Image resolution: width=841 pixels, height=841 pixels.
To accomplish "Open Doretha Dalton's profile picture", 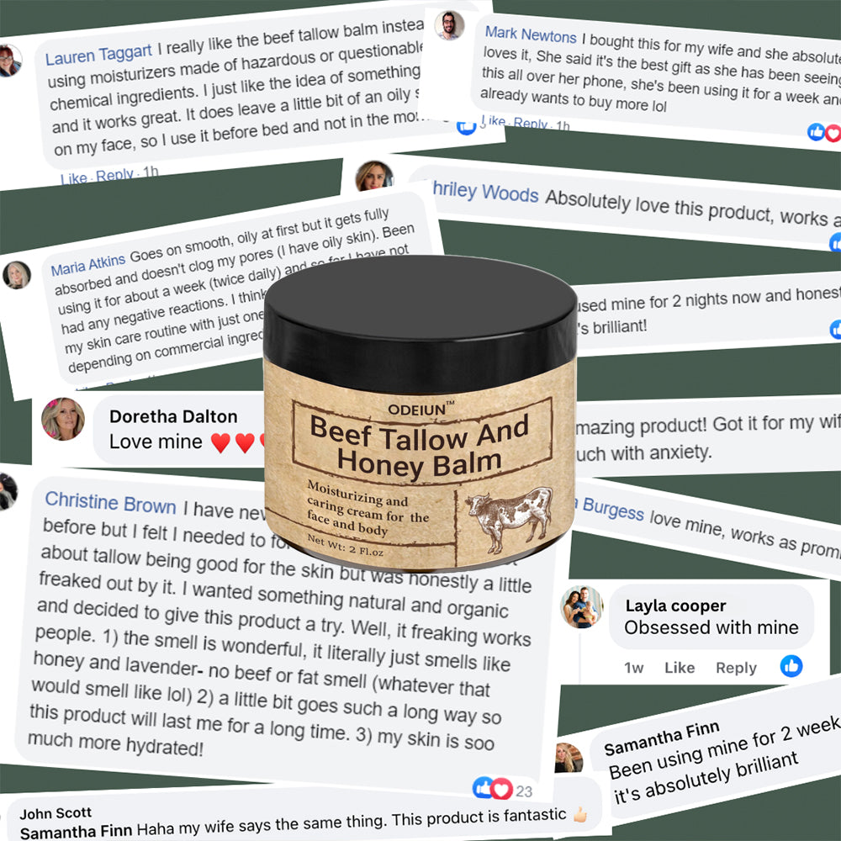I will click(x=63, y=419).
